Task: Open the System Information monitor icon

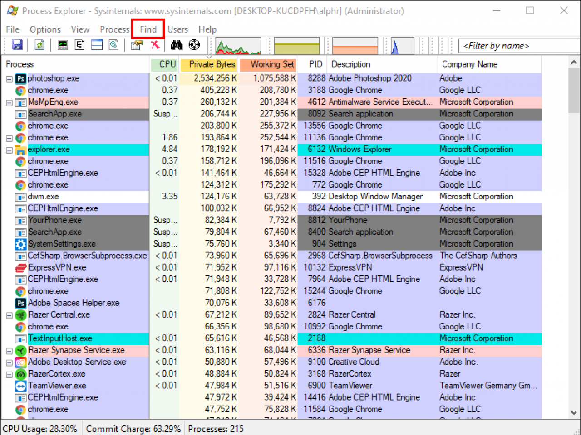Action: tap(63, 45)
